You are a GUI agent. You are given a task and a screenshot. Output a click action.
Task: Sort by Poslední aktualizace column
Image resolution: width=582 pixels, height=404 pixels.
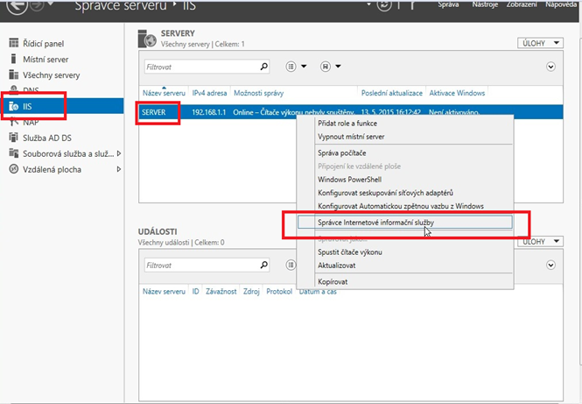point(392,93)
